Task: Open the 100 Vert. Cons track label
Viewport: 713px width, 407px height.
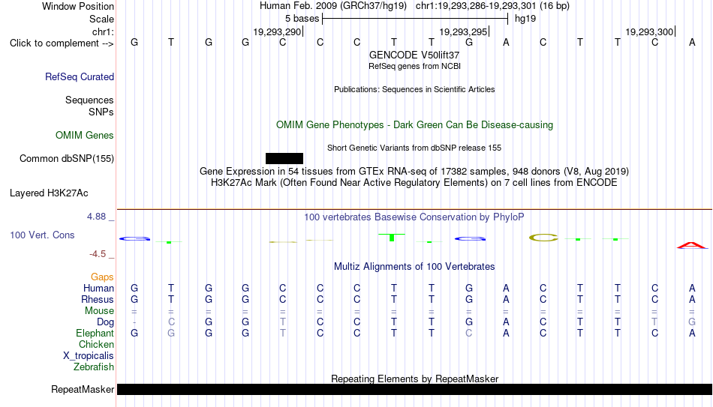Action: (x=42, y=235)
